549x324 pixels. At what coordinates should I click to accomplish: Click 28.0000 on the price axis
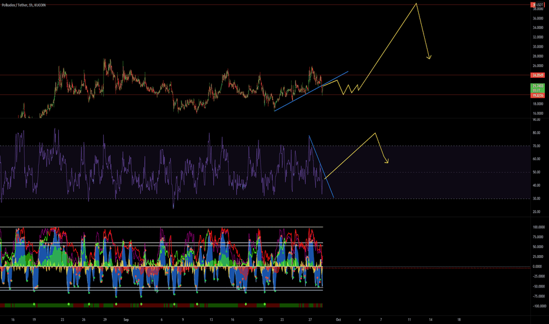(x=538, y=56)
